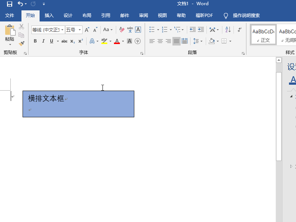Switch to the 邮件 tab
The height and width of the screenshot is (222, 296).
click(x=125, y=16)
